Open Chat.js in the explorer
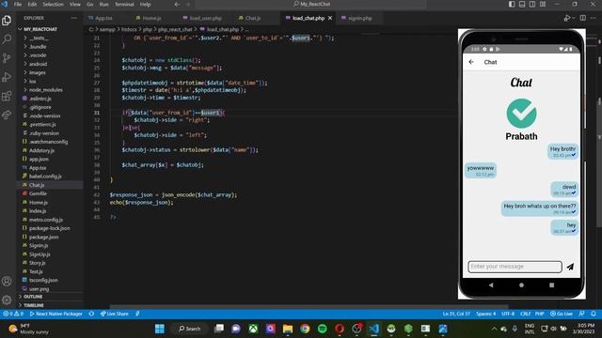Image resolution: width=602 pixels, height=338 pixels. pyautogui.click(x=37, y=185)
